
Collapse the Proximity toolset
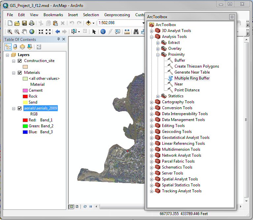(158, 55)
